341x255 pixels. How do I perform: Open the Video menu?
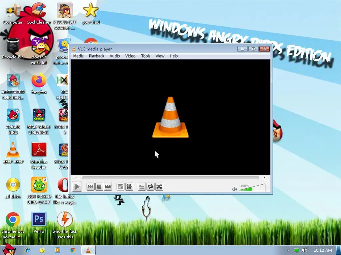[130, 56]
